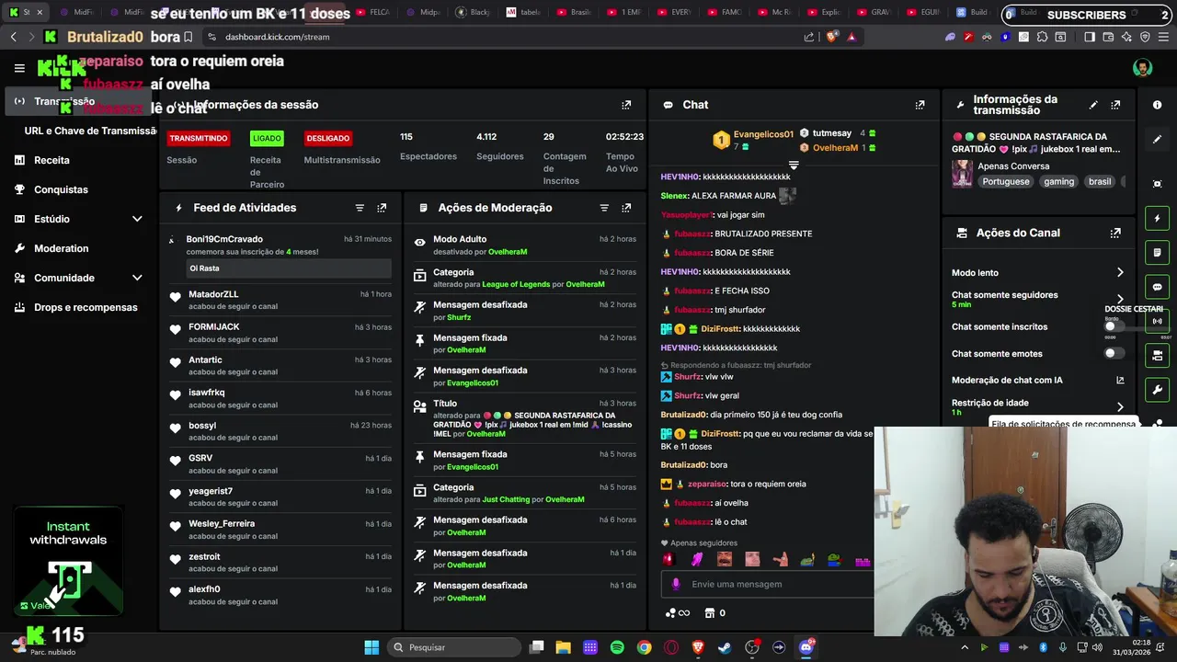Viewport: 1177px width, 662px height.
Task: Click MatadorZLL in the activity feed
Action: pyautogui.click(x=213, y=294)
